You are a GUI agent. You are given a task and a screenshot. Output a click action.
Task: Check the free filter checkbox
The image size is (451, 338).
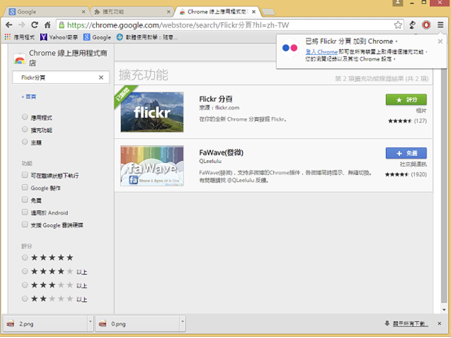coord(25,200)
